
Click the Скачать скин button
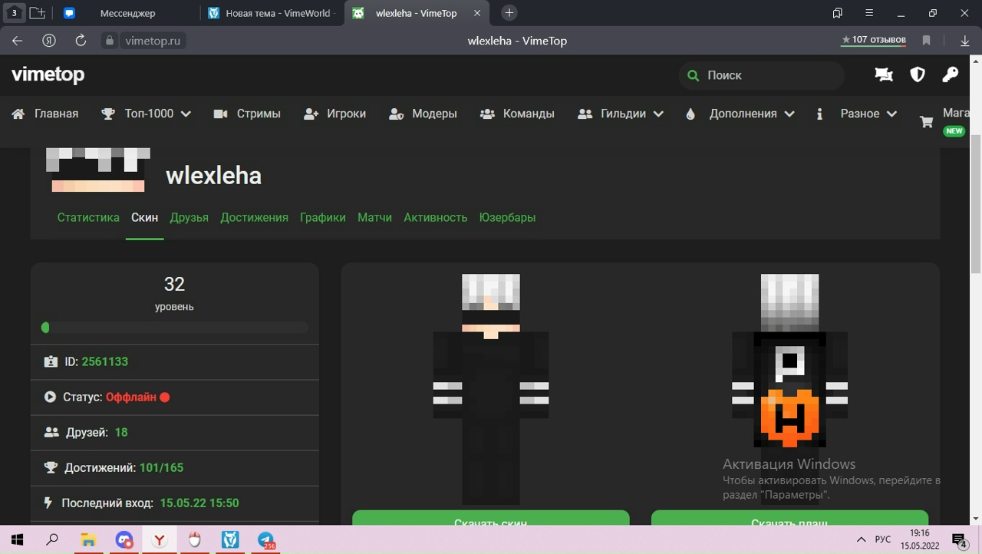pos(490,522)
